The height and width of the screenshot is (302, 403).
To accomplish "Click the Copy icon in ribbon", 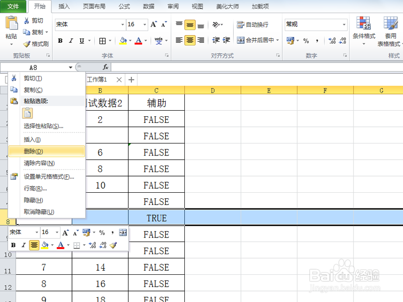I will point(26,32).
